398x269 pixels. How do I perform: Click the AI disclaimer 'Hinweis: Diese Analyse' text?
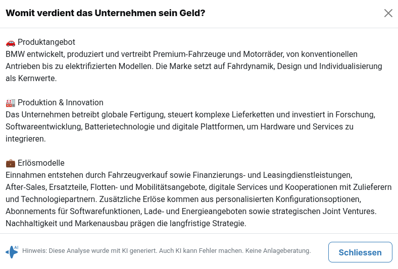coord(166,251)
